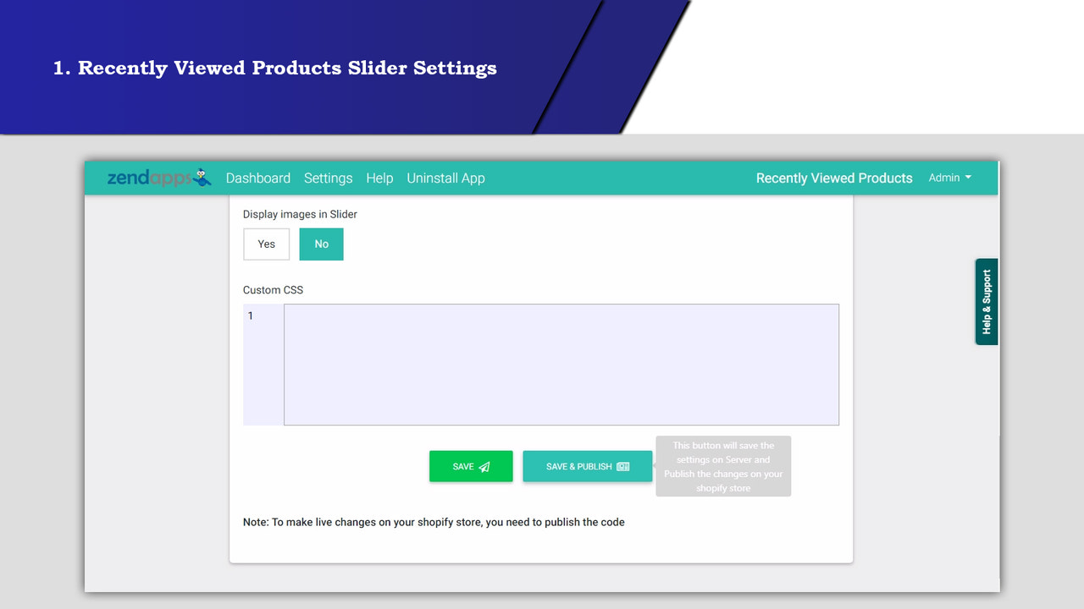Click the Uninstall App link
The height and width of the screenshot is (609, 1084).
pos(445,178)
